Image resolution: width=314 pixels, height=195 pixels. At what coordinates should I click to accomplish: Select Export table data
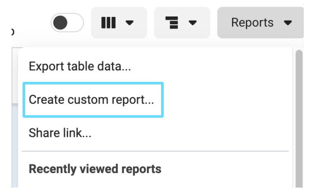coord(80,66)
